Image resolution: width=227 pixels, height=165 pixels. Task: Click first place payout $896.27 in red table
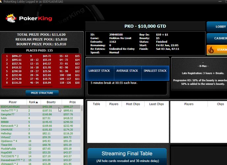coord(17,56)
